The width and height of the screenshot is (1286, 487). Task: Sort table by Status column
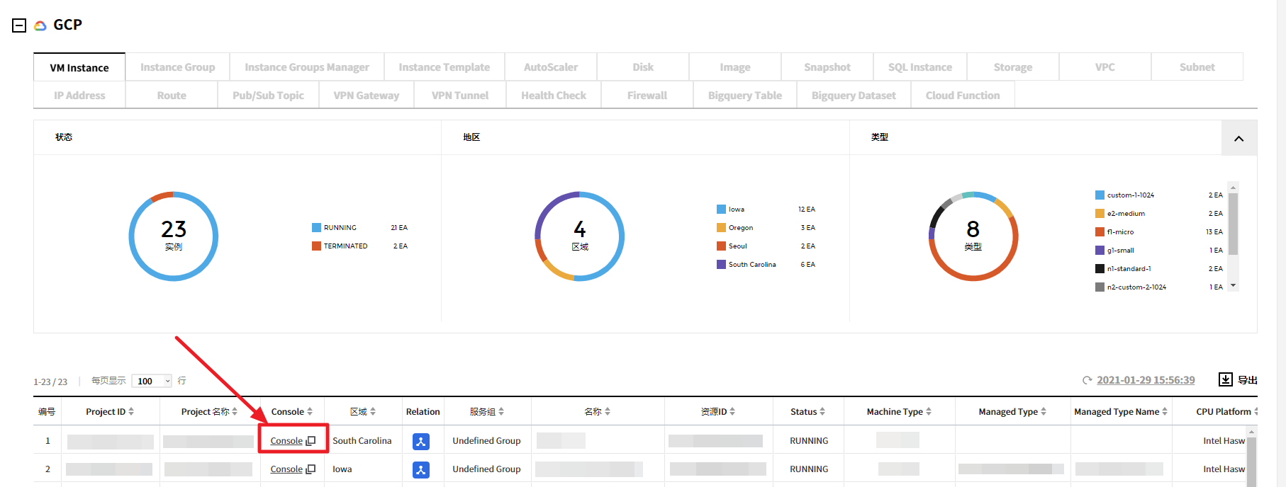tap(822, 411)
